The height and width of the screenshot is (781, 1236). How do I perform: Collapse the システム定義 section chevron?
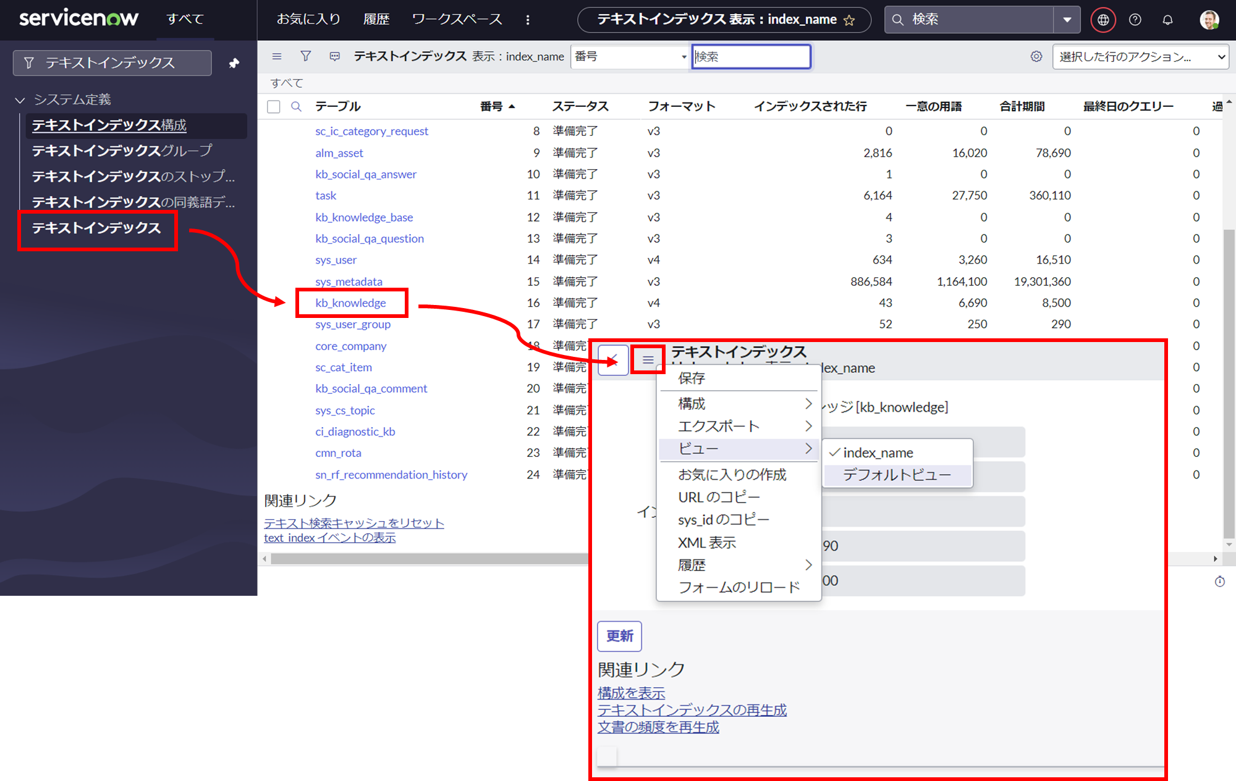[x=19, y=99]
